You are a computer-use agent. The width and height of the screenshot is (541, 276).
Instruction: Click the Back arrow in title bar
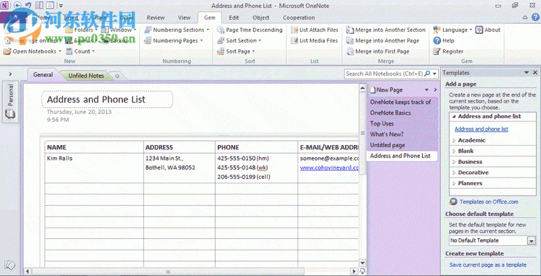point(18,5)
